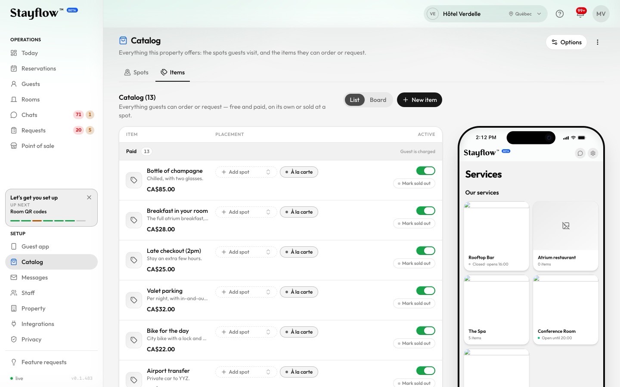Open Requests in the sidebar
The width and height of the screenshot is (620, 387).
pos(51,130)
